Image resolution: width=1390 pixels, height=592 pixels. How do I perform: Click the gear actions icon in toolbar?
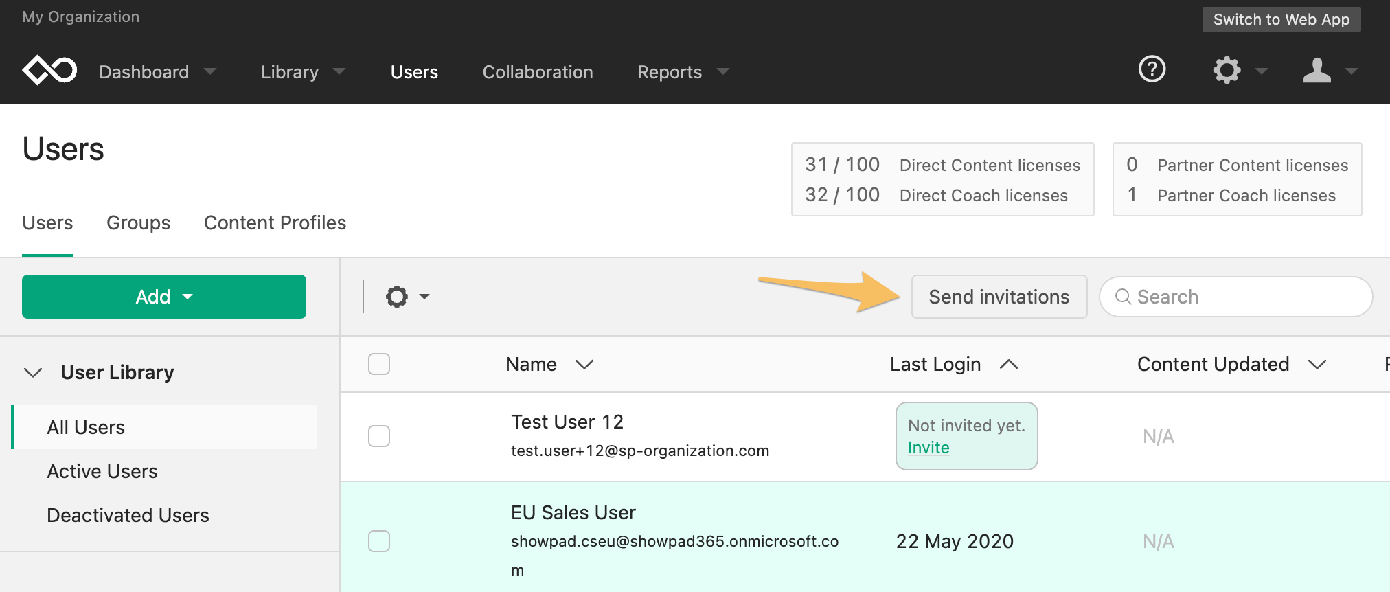397,297
